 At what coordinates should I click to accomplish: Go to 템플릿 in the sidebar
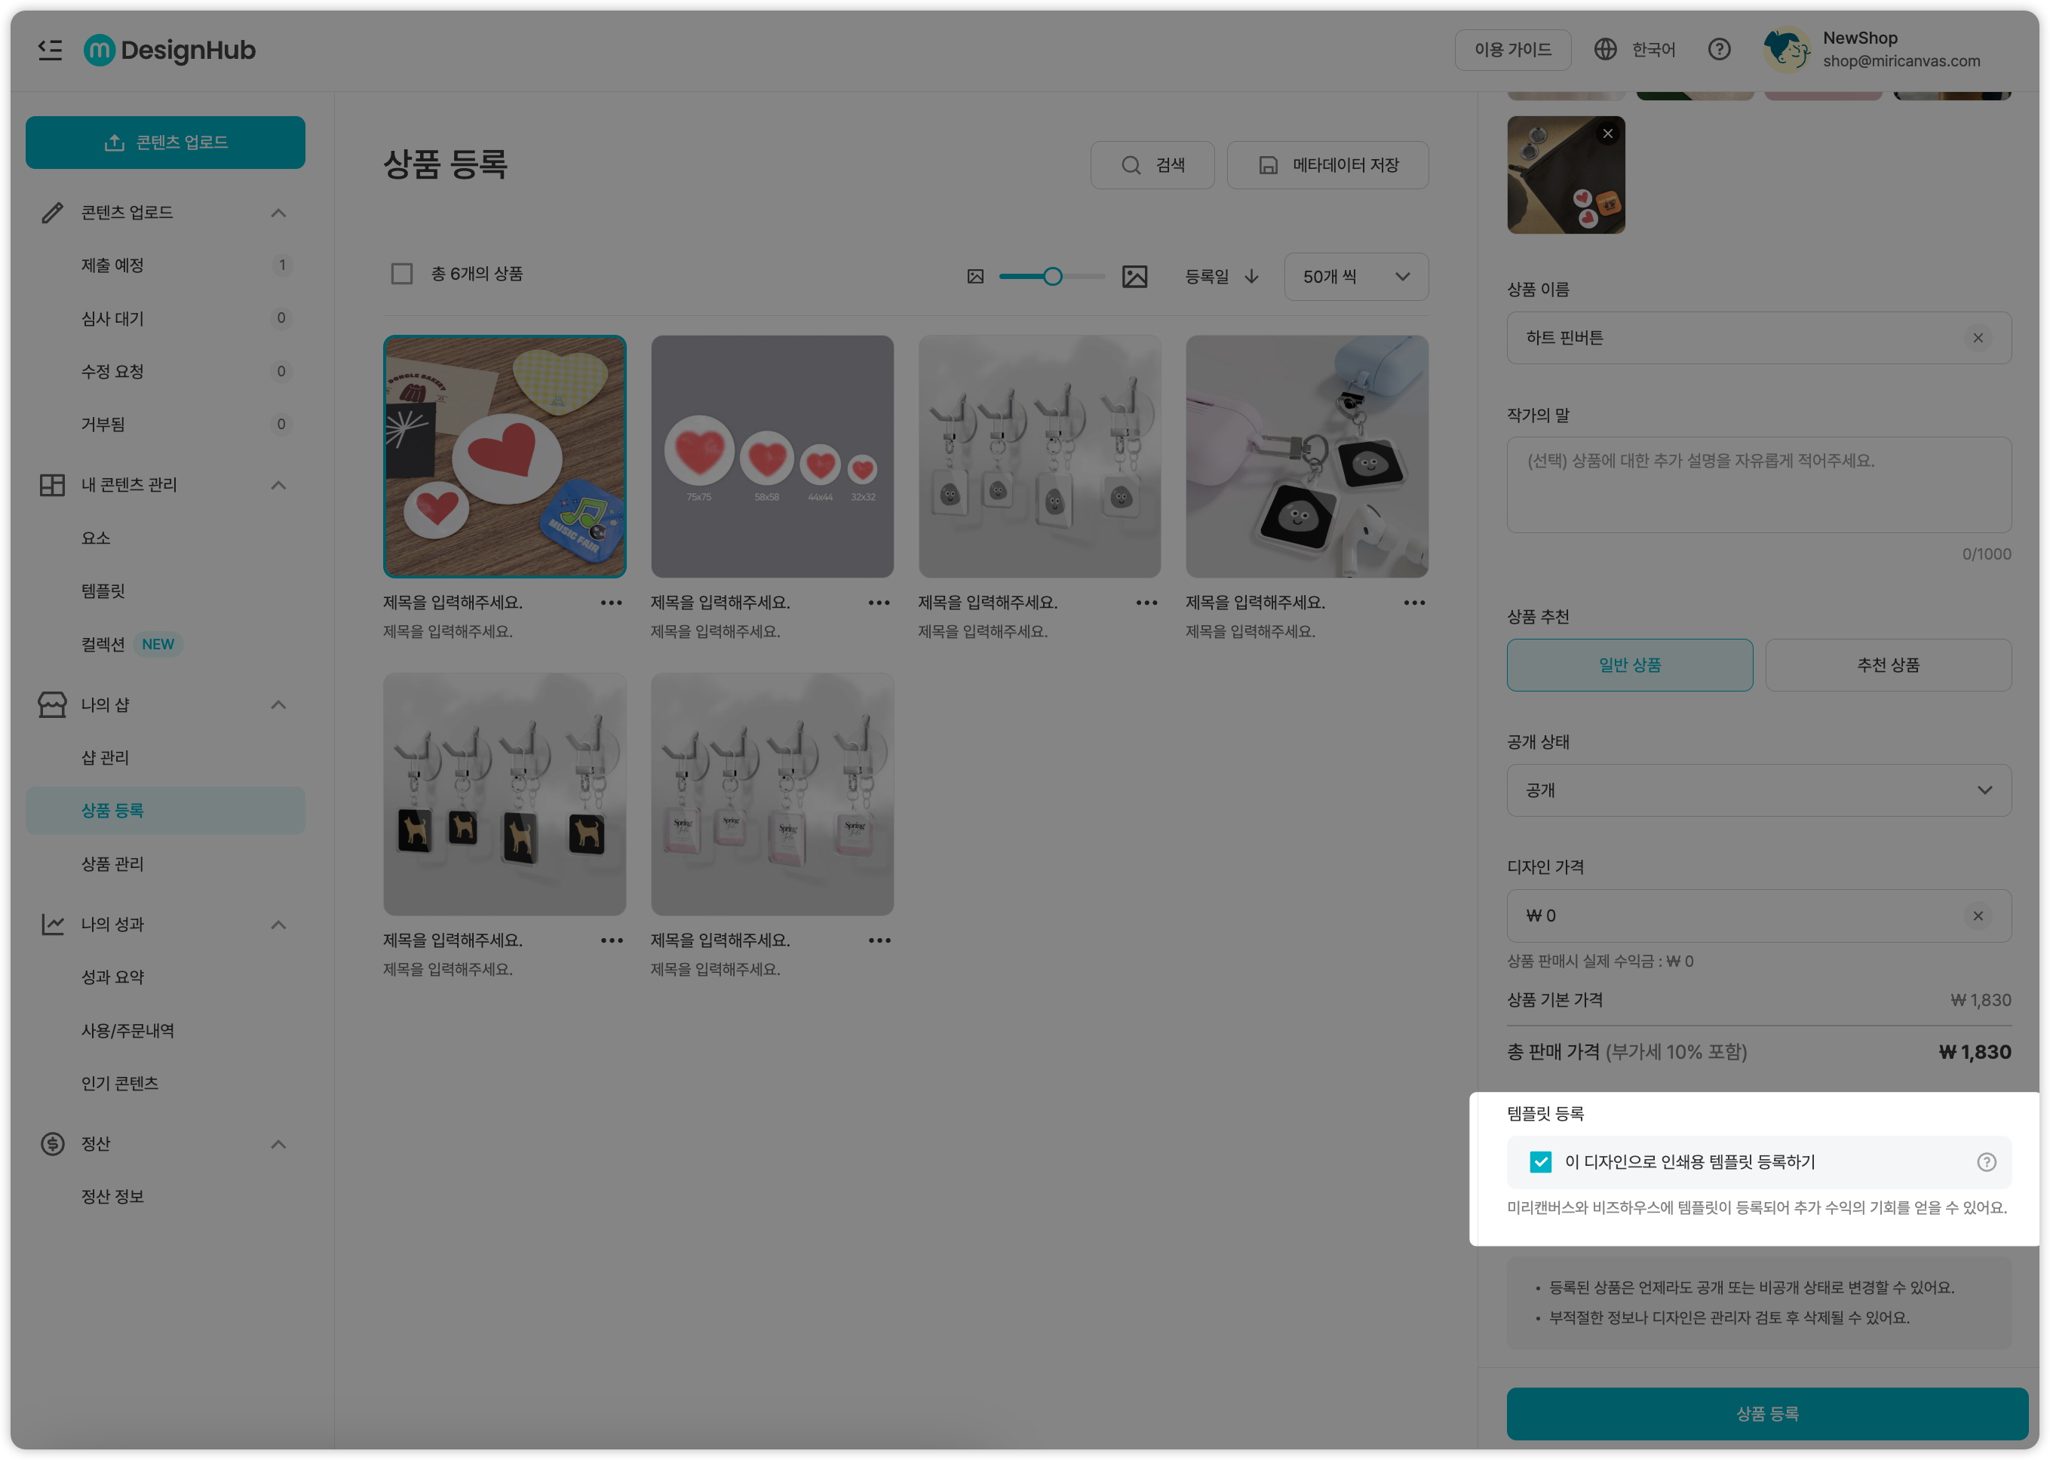(103, 590)
